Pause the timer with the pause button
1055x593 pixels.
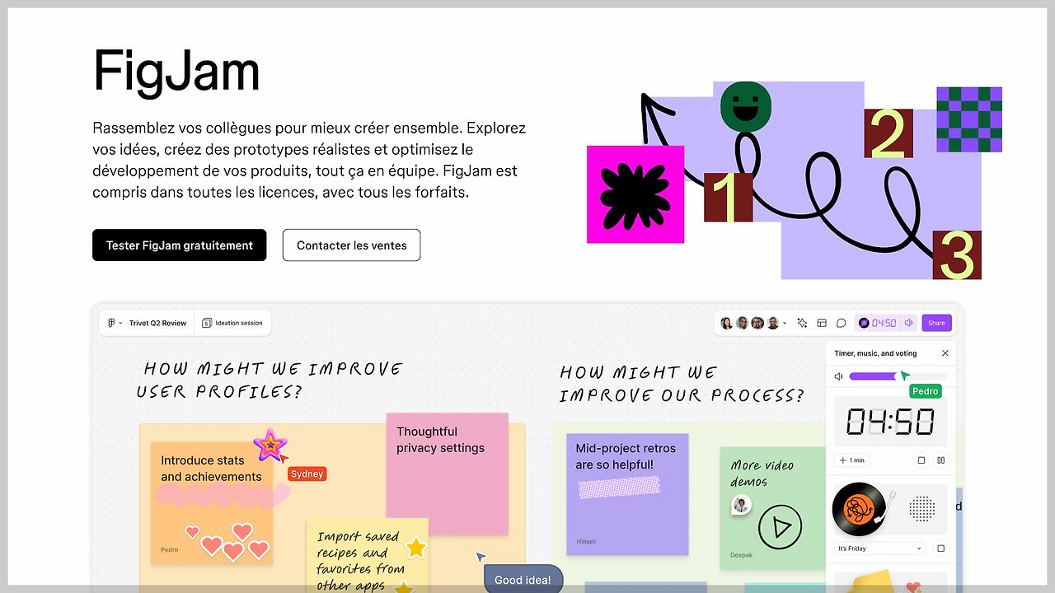940,460
